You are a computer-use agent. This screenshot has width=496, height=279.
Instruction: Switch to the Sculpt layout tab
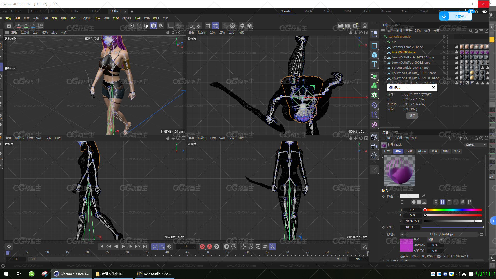(328, 11)
